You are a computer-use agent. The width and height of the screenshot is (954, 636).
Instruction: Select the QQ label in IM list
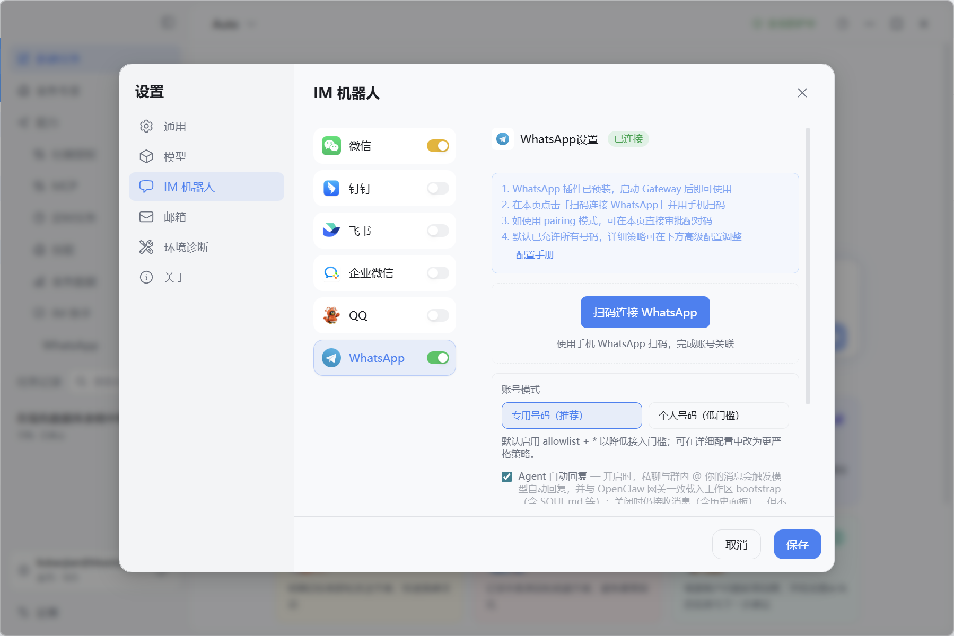(358, 315)
